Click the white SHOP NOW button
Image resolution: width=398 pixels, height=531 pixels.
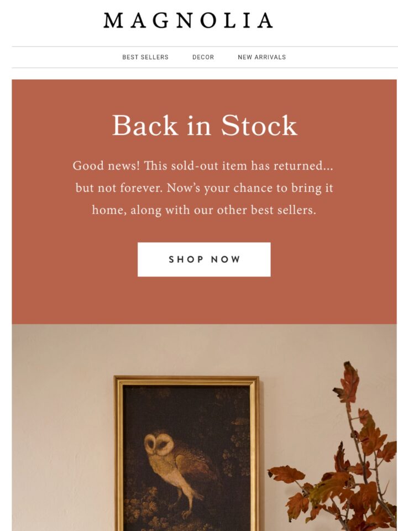point(204,259)
